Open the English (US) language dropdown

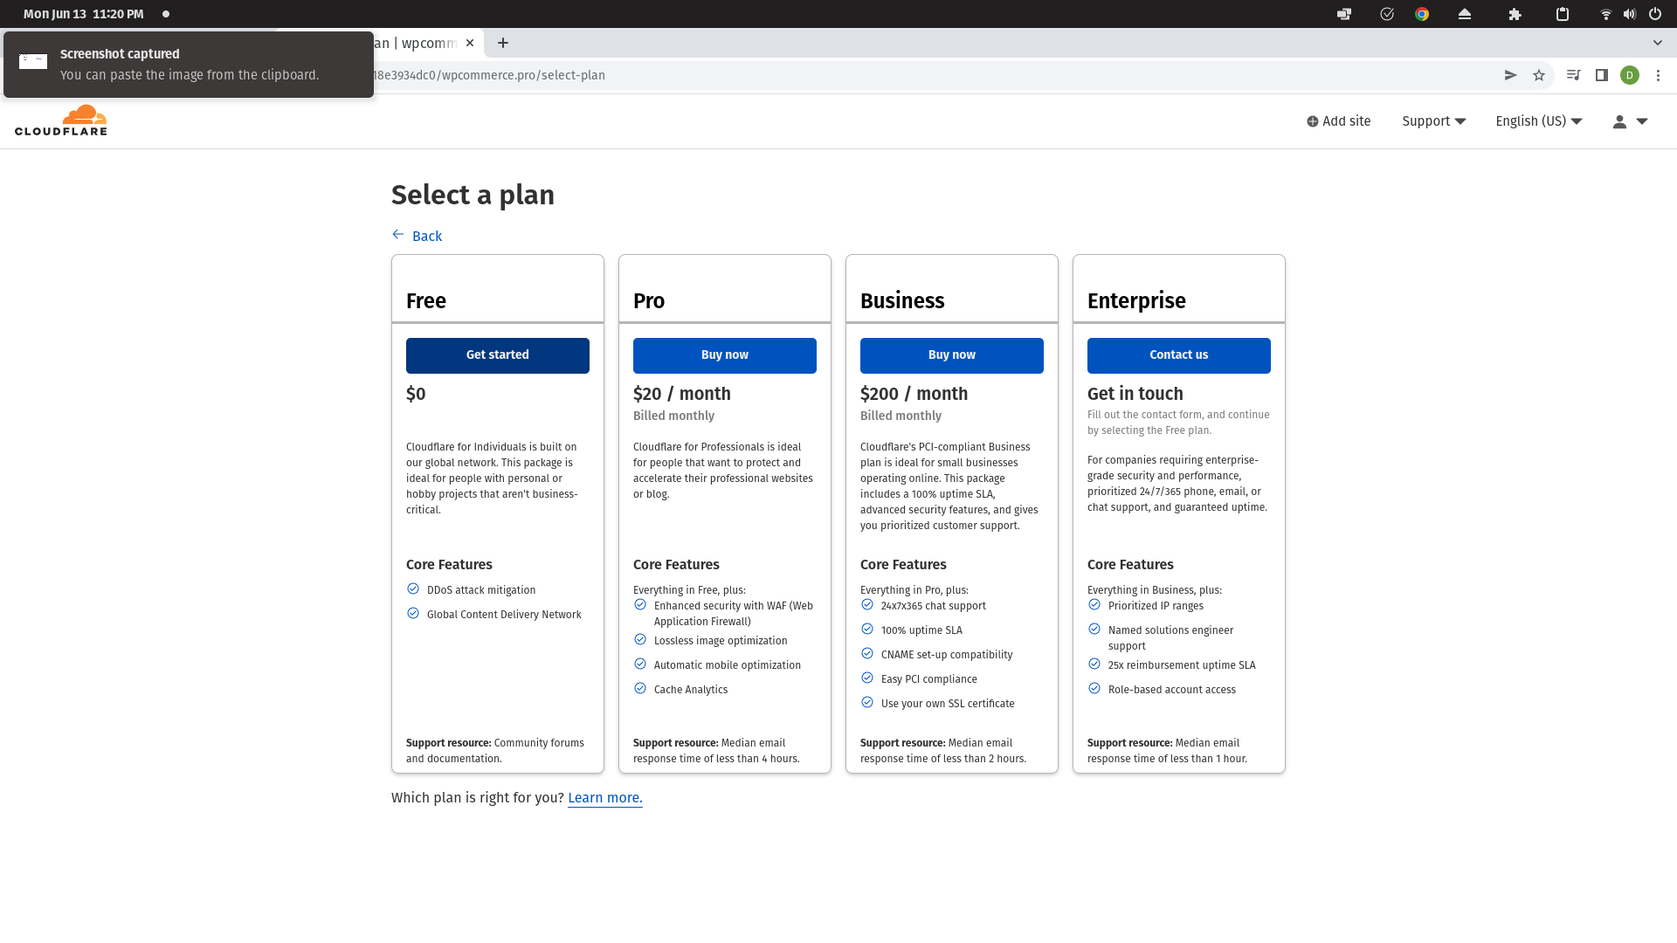(x=1538, y=121)
